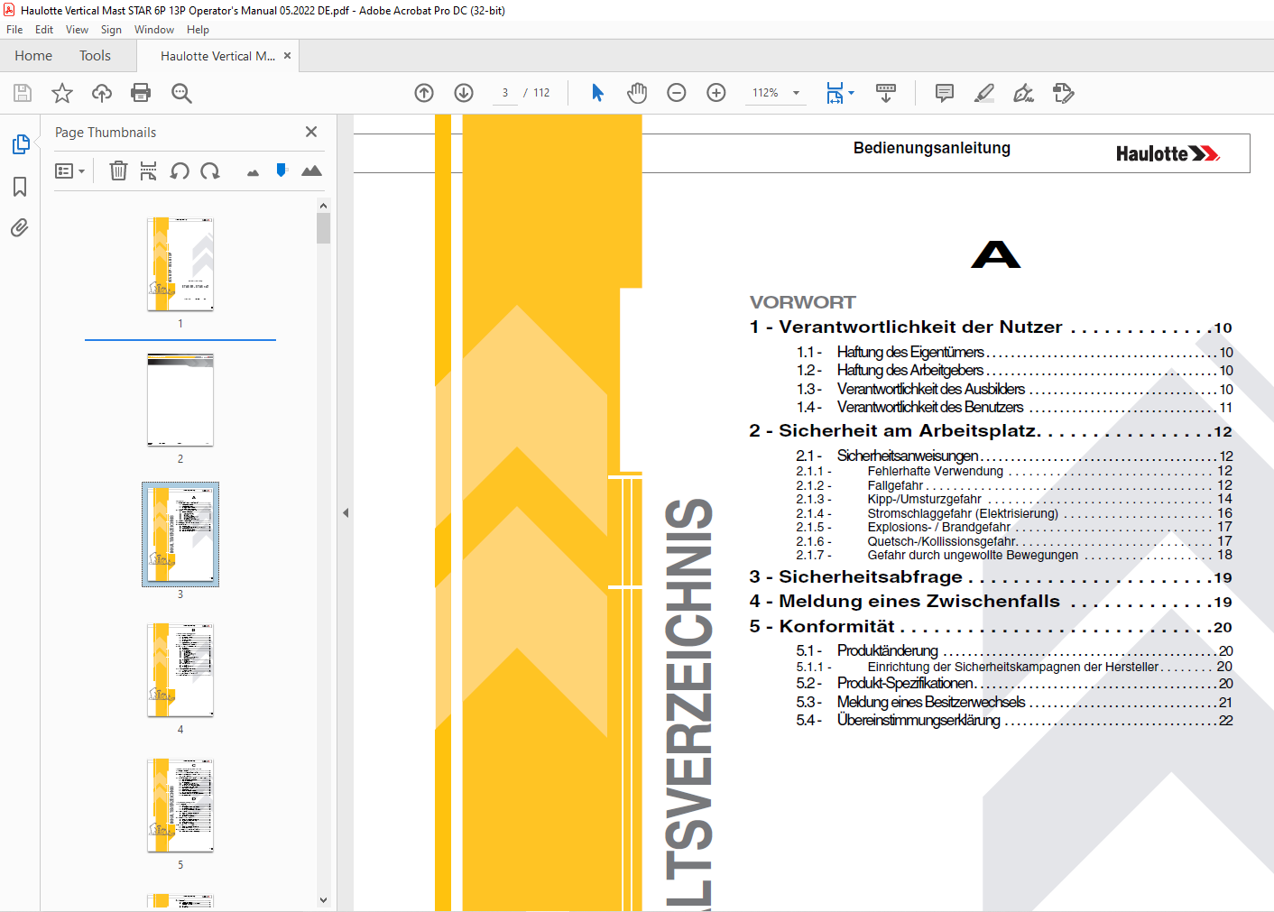Open '4 - Meldung eines Zwischenfalls' entry
Viewport: 1274px width, 912px height.
pyautogui.click(x=991, y=602)
